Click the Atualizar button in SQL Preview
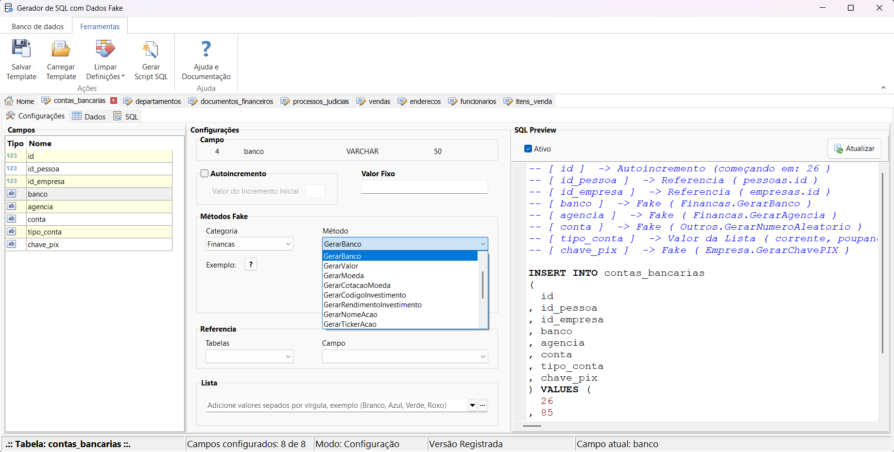 point(854,149)
